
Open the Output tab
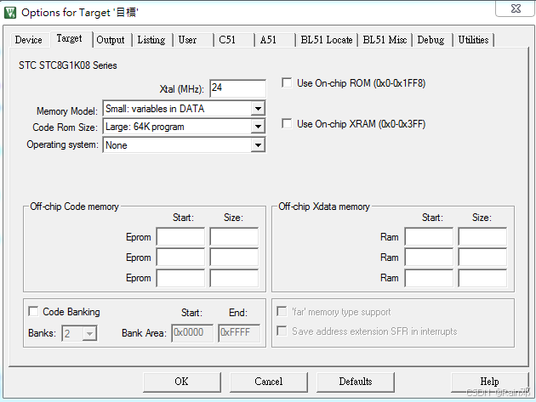click(x=111, y=40)
